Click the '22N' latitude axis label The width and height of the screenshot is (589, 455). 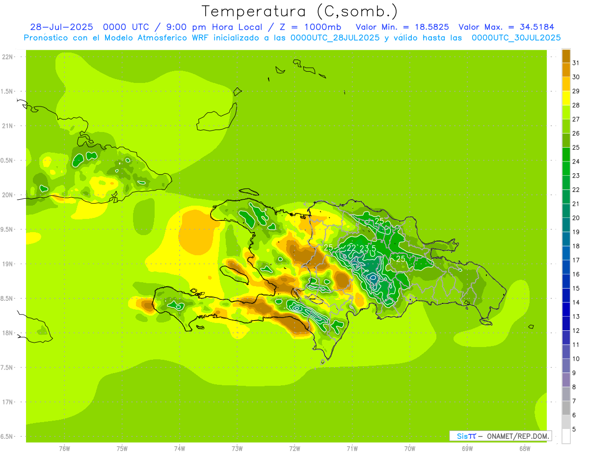tap(8, 57)
